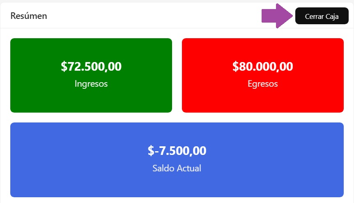Click the white gap between green and red cards
Image resolution: width=354 pixels, height=203 pixels.
[177, 75]
